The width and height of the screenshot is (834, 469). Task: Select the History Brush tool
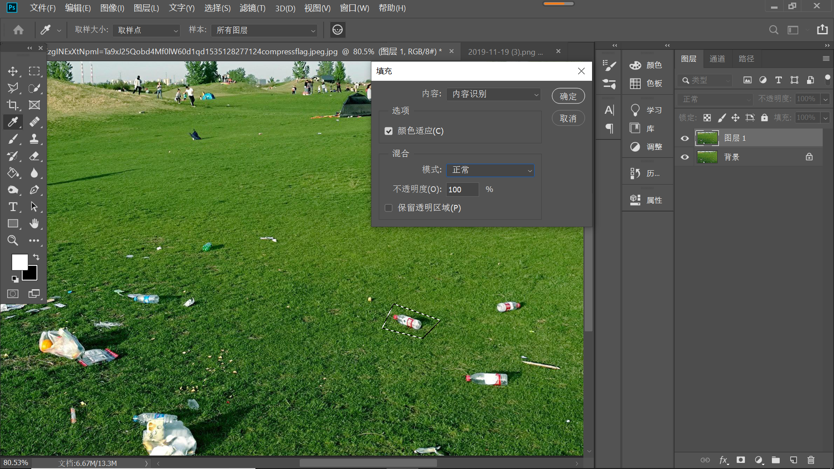tap(13, 156)
